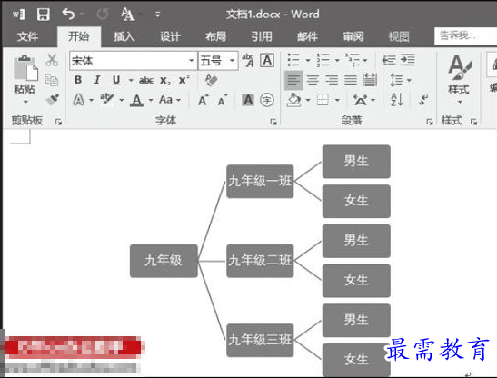Toggle Underline formatting
The image size is (497, 378).
[116, 80]
